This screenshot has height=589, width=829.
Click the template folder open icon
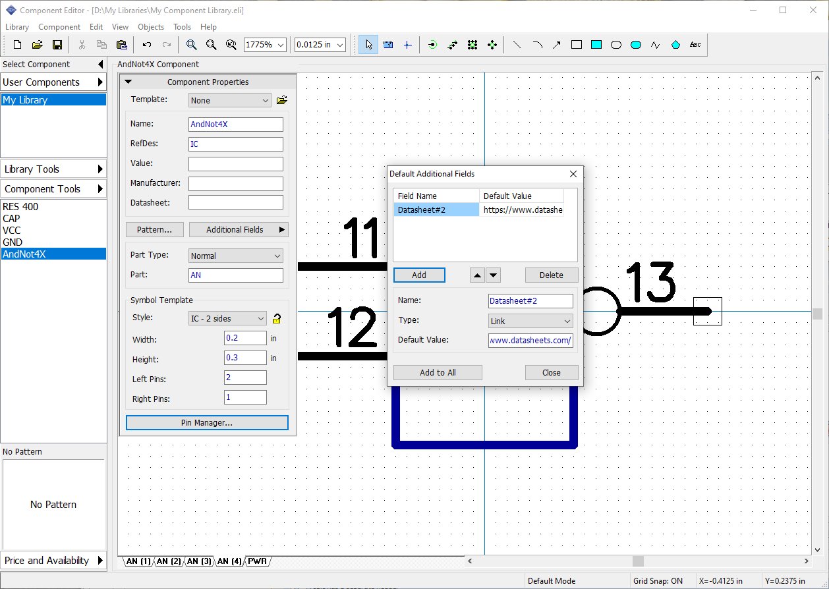[x=282, y=100]
